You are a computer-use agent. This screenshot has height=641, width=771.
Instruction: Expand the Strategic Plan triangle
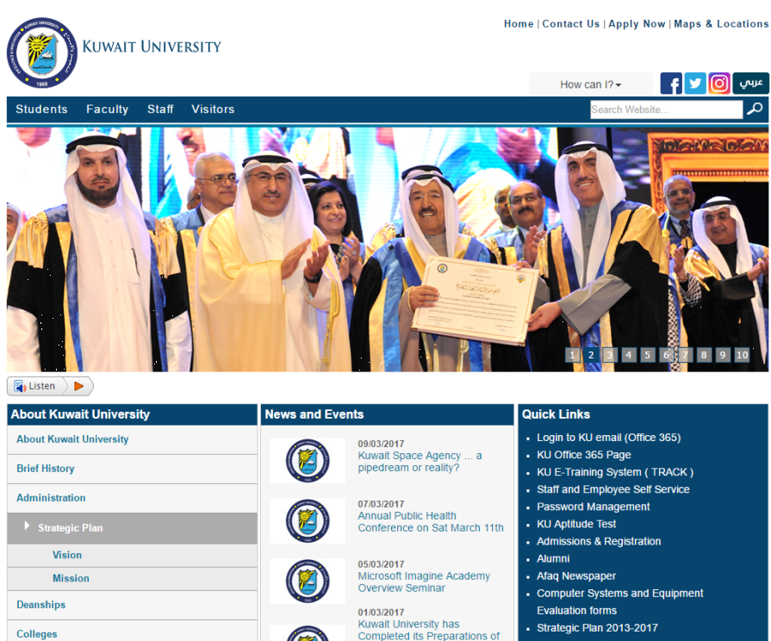[27, 526]
